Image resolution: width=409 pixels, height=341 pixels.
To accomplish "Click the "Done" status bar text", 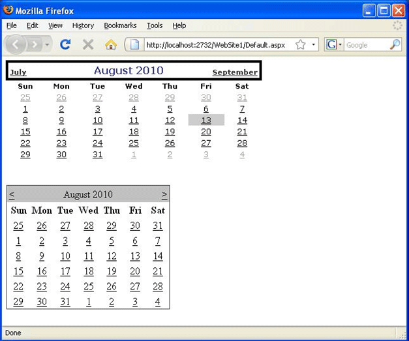I will 13,333.
